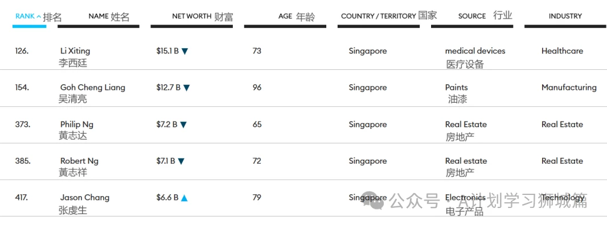607x225 pixels.
Task: Open Li Xiting's profile name link
Action: (75, 51)
